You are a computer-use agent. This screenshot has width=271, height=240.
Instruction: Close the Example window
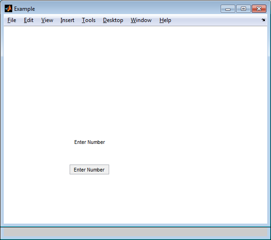point(259,9)
